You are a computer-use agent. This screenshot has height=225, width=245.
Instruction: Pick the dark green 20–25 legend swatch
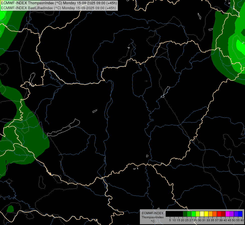tap(185, 214)
